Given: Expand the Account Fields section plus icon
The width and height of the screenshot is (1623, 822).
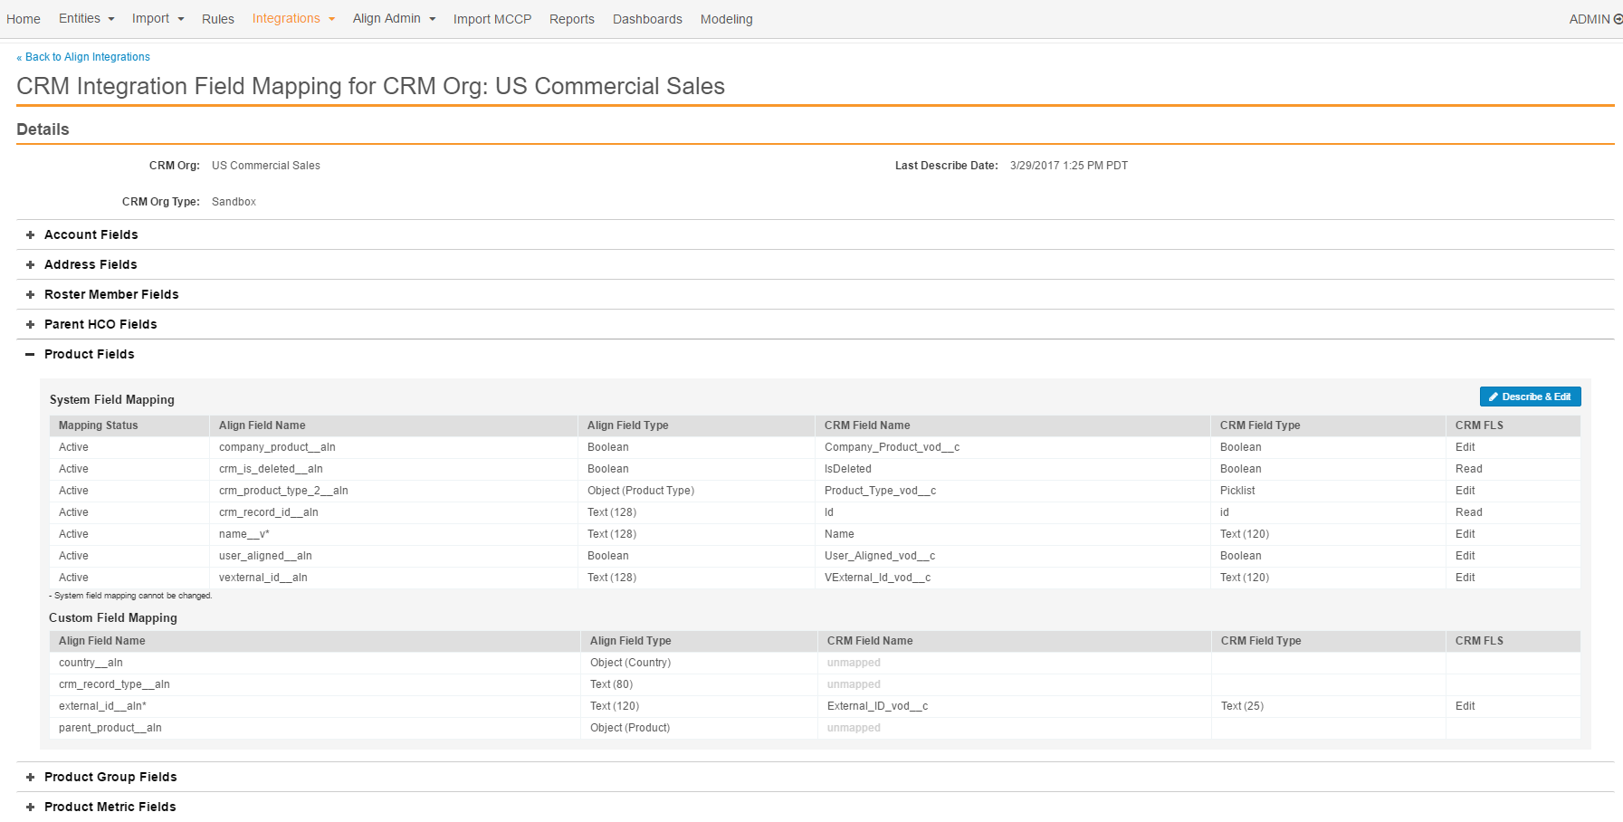Looking at the screenshot, I should click(x=30, y=235).
